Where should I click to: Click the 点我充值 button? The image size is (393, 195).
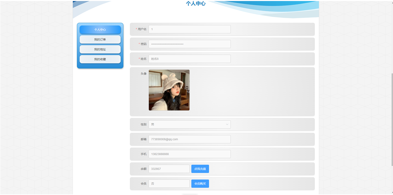pos(200,169)
